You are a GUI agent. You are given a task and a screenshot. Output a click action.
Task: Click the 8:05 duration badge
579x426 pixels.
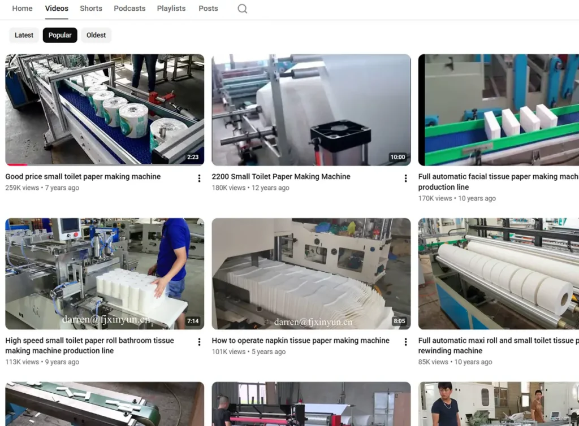[399, 321]
